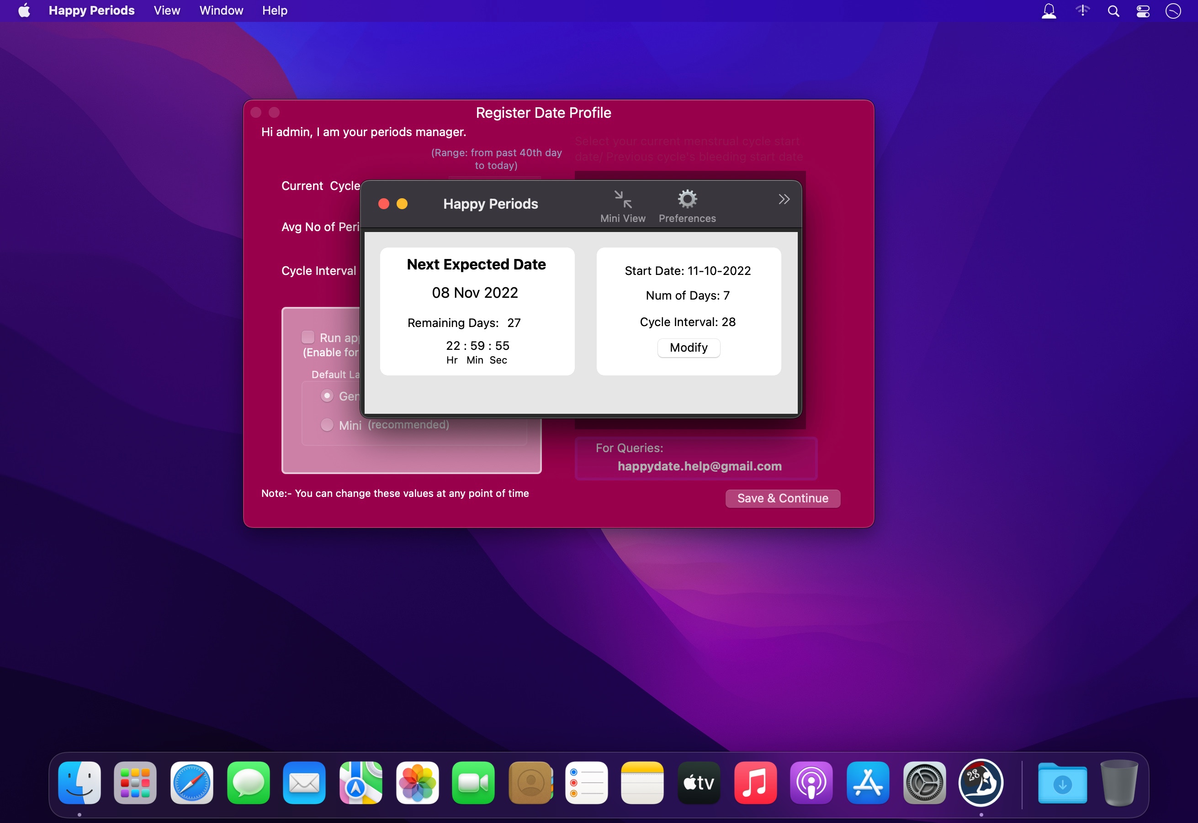Open the View menu
The width and height of the screenshot is (1198, 823).
pyautogui.click(x=167, y=11)
